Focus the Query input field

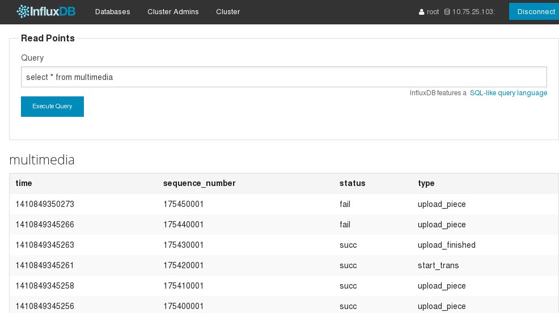[284, 77]
